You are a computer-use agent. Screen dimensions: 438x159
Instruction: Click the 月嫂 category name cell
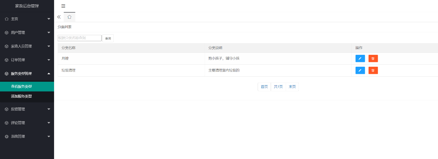pos(131,59)
